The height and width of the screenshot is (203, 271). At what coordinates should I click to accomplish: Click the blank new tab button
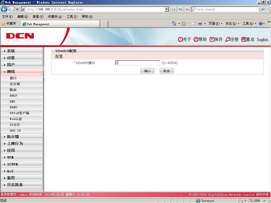coord(104,24)
